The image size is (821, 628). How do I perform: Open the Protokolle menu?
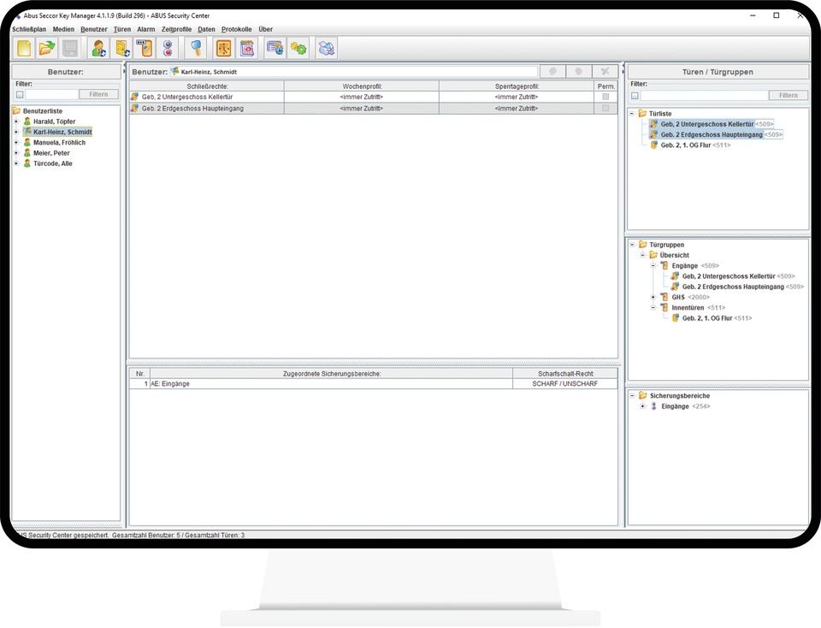tap(236, 29)
